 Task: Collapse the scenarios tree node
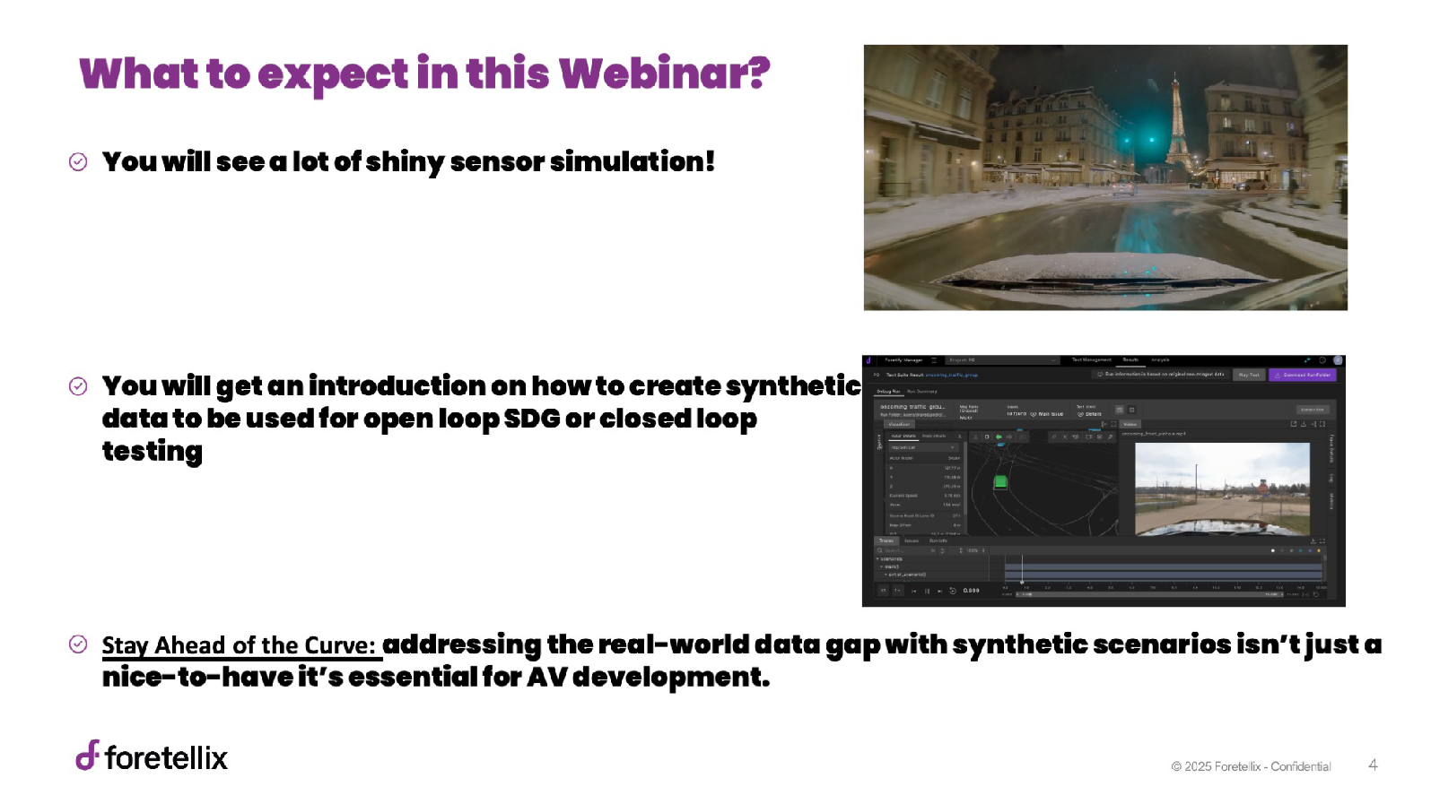877,558
